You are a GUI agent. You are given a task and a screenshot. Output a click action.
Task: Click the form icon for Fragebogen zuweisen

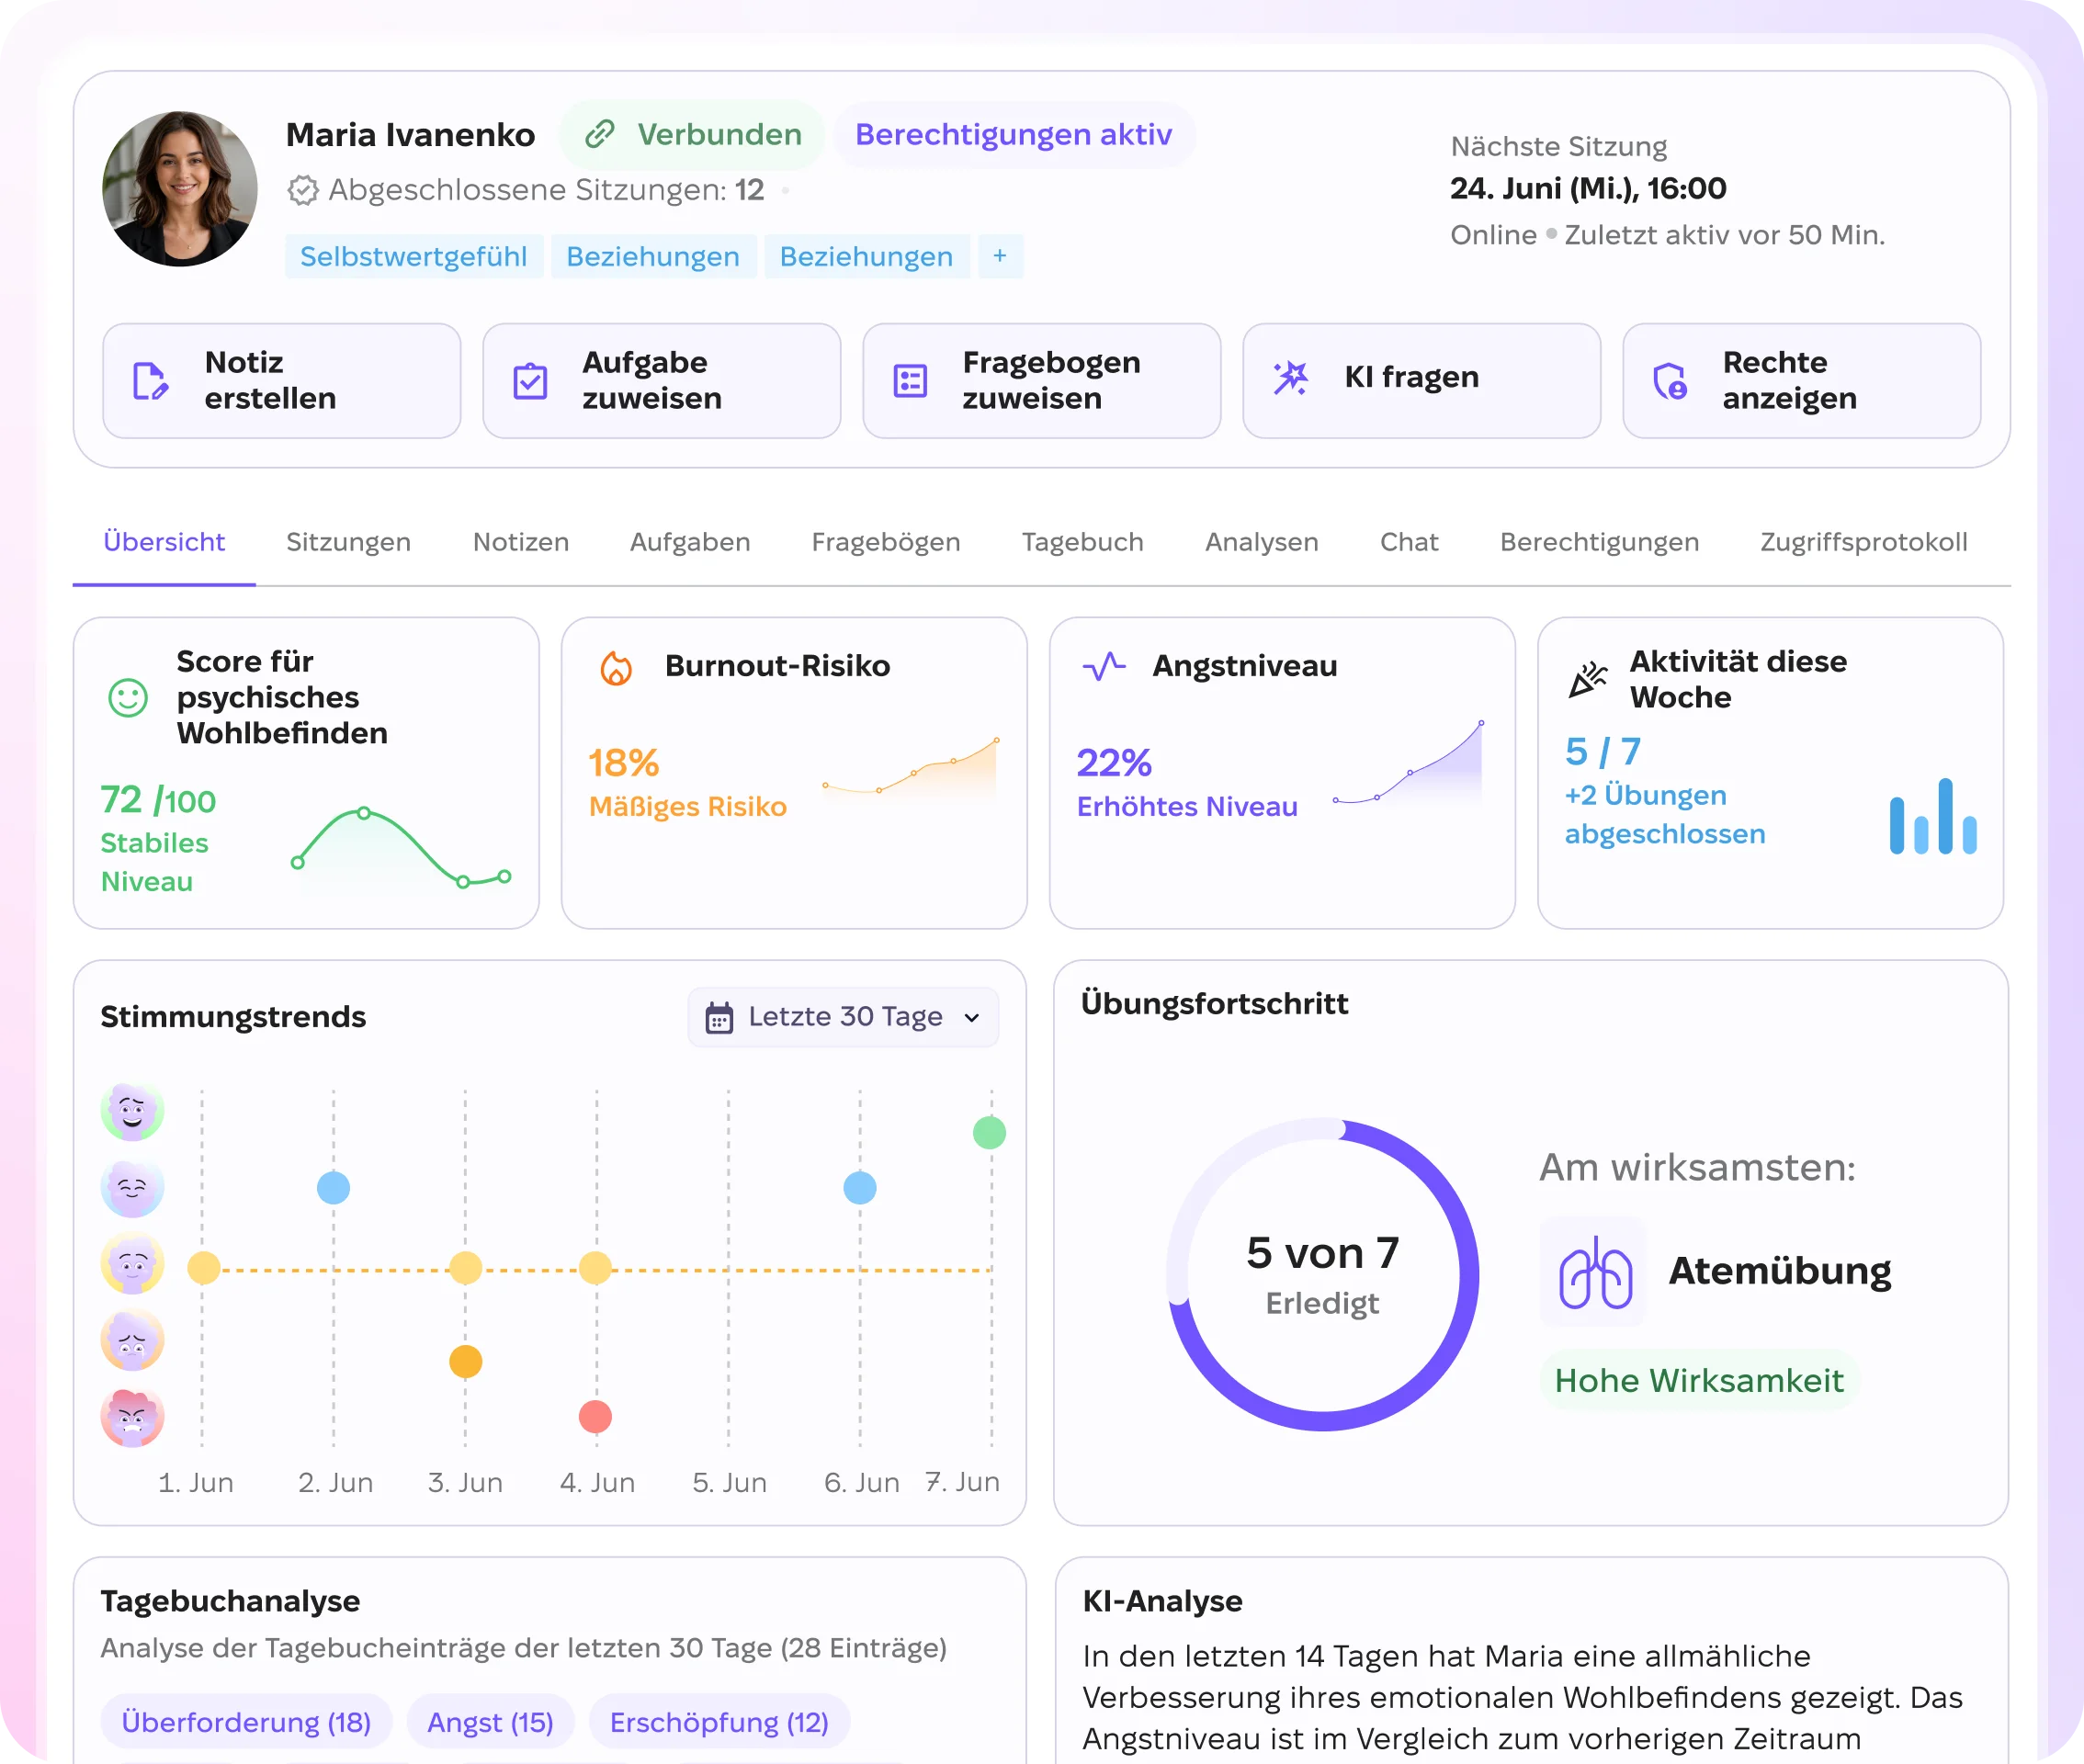coord(910,381)
